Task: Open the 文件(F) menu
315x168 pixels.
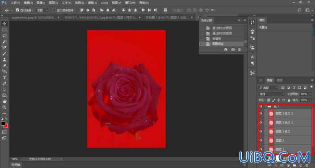Action: pos(15,3)
